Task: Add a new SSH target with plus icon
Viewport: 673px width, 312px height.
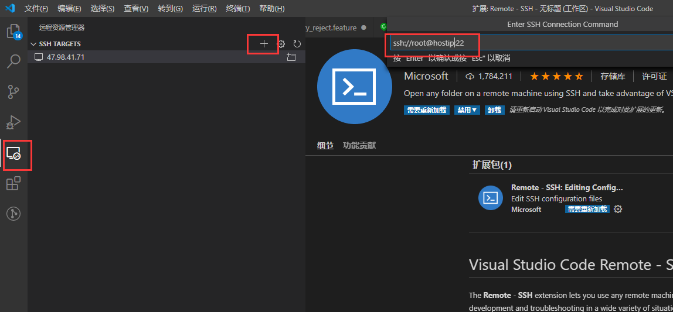Action: click(x=264, y=44)
